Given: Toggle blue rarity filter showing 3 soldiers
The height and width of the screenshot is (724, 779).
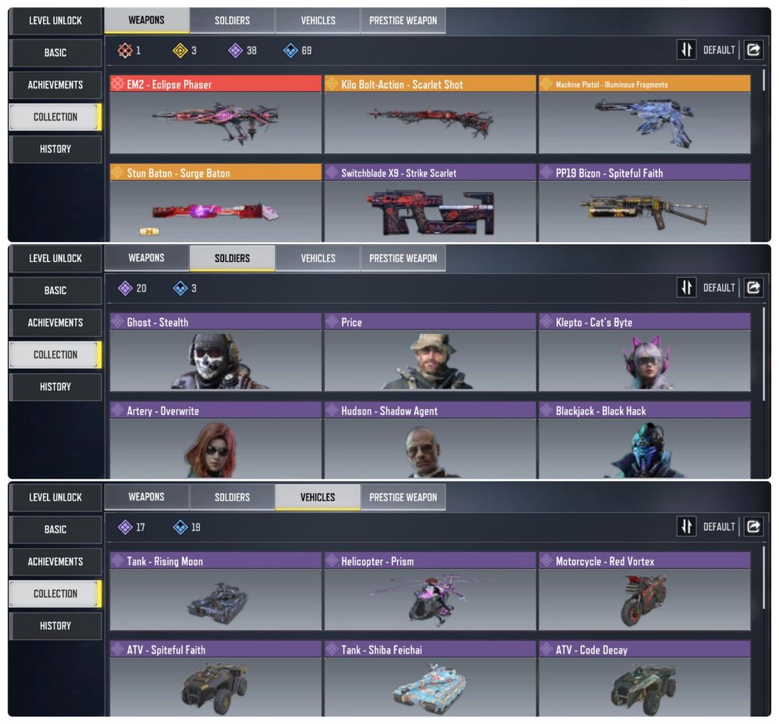Looking at the screenshot, I should pyautogui.click(x=180, y=288).
